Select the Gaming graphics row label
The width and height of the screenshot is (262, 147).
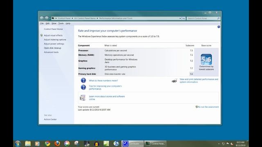(x=87, y=68)
